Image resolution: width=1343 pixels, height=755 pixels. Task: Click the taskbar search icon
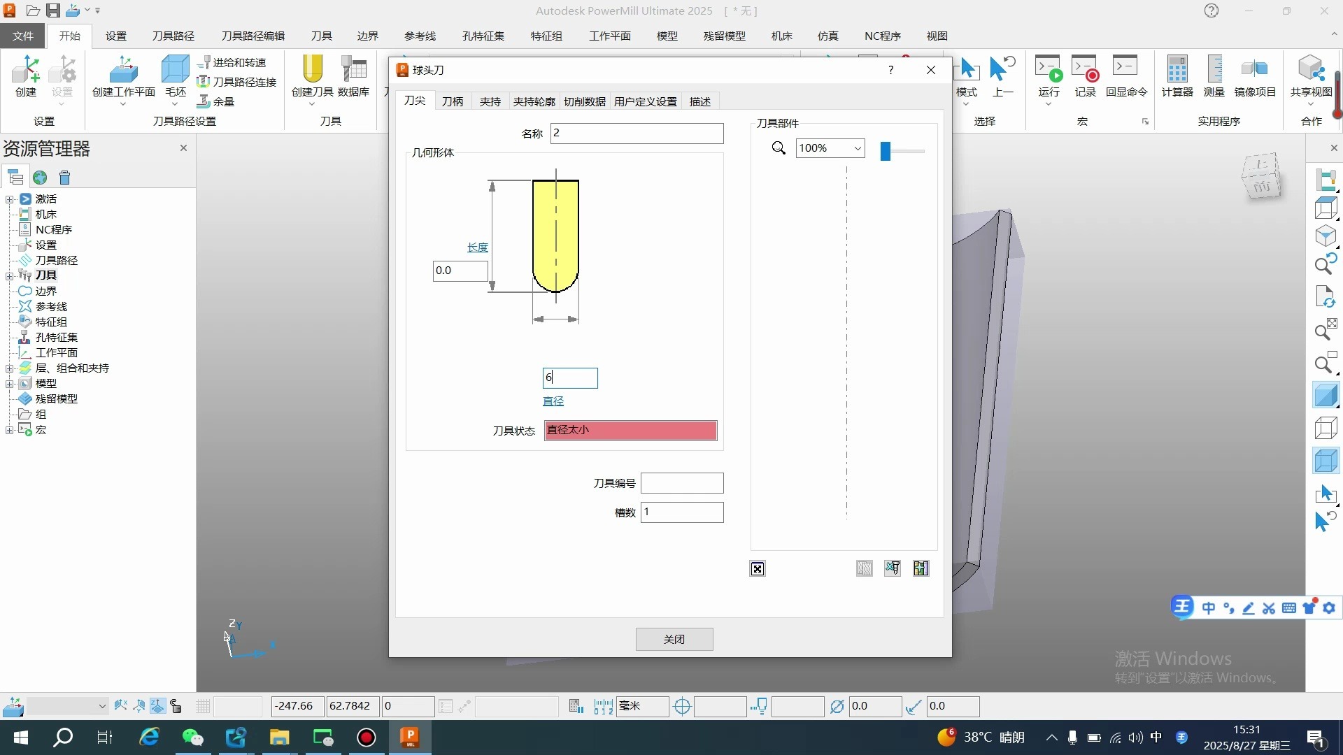coord(63,738)
